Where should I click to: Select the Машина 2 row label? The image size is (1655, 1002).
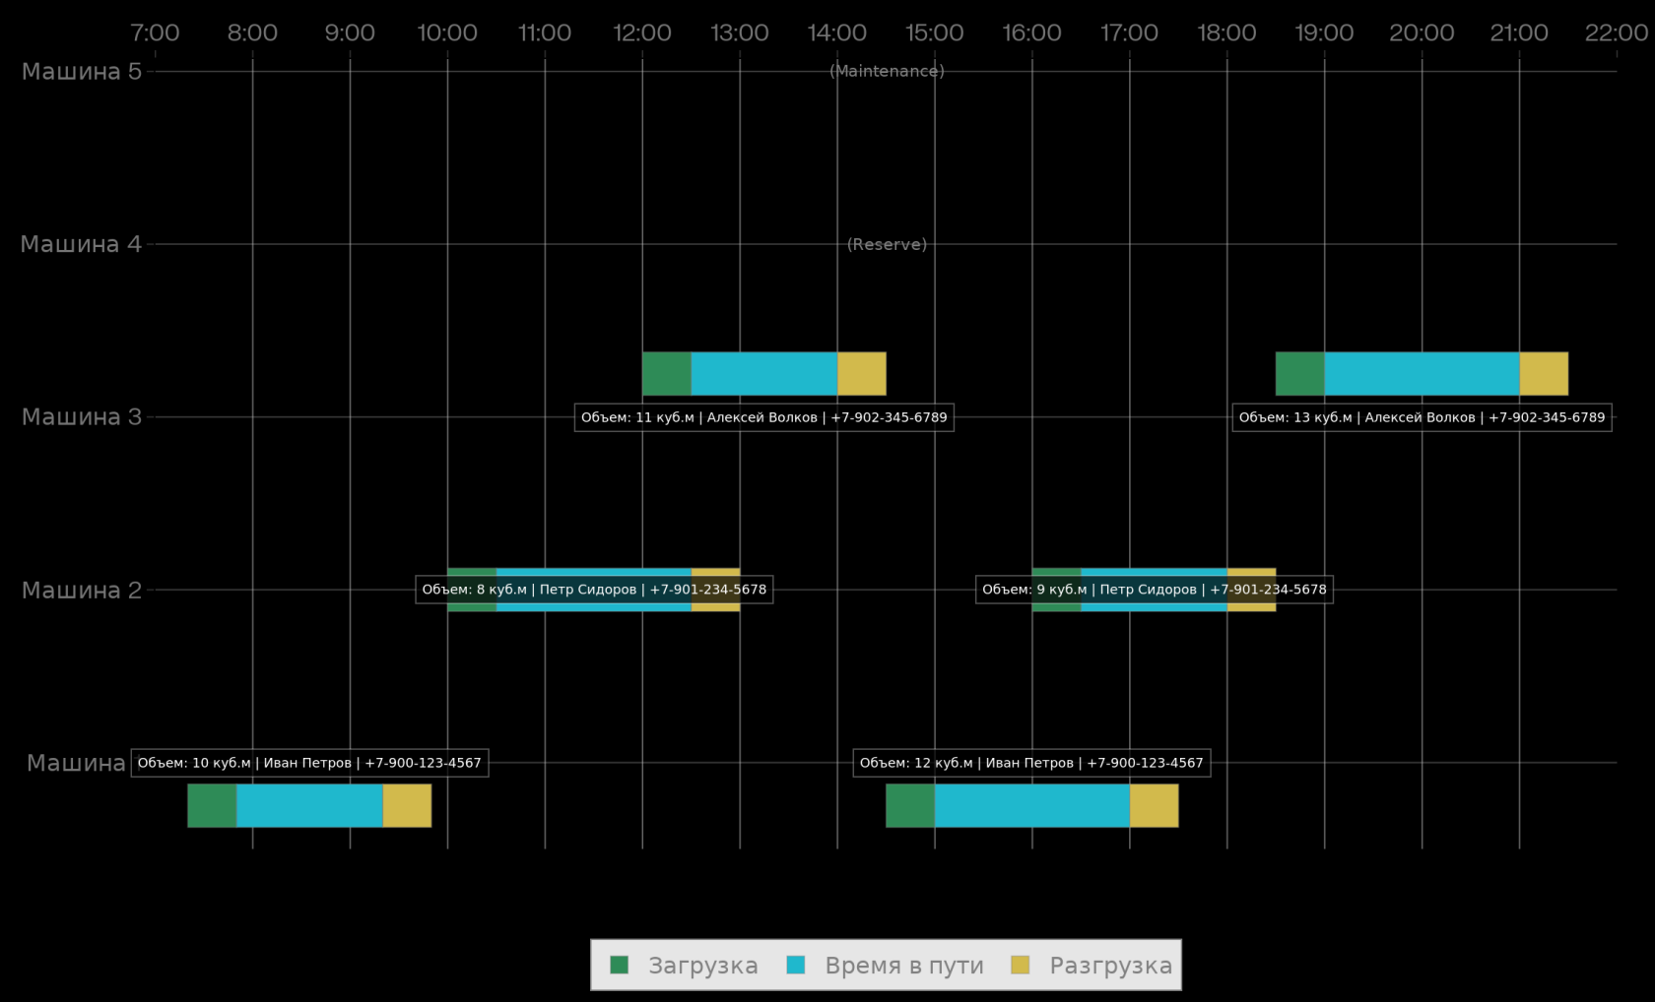[x=82, y=591]
